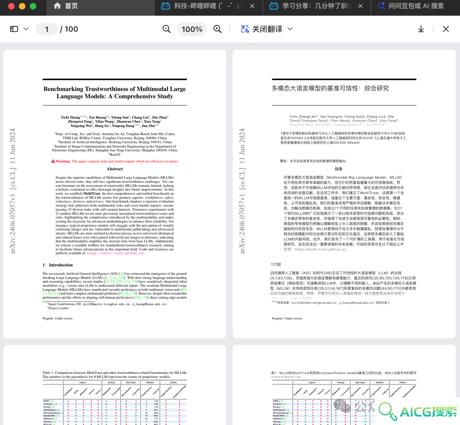Screen dimensions: 460x425
Task: Minimize the window with yellow button
Action: click(x=22, y=6)
